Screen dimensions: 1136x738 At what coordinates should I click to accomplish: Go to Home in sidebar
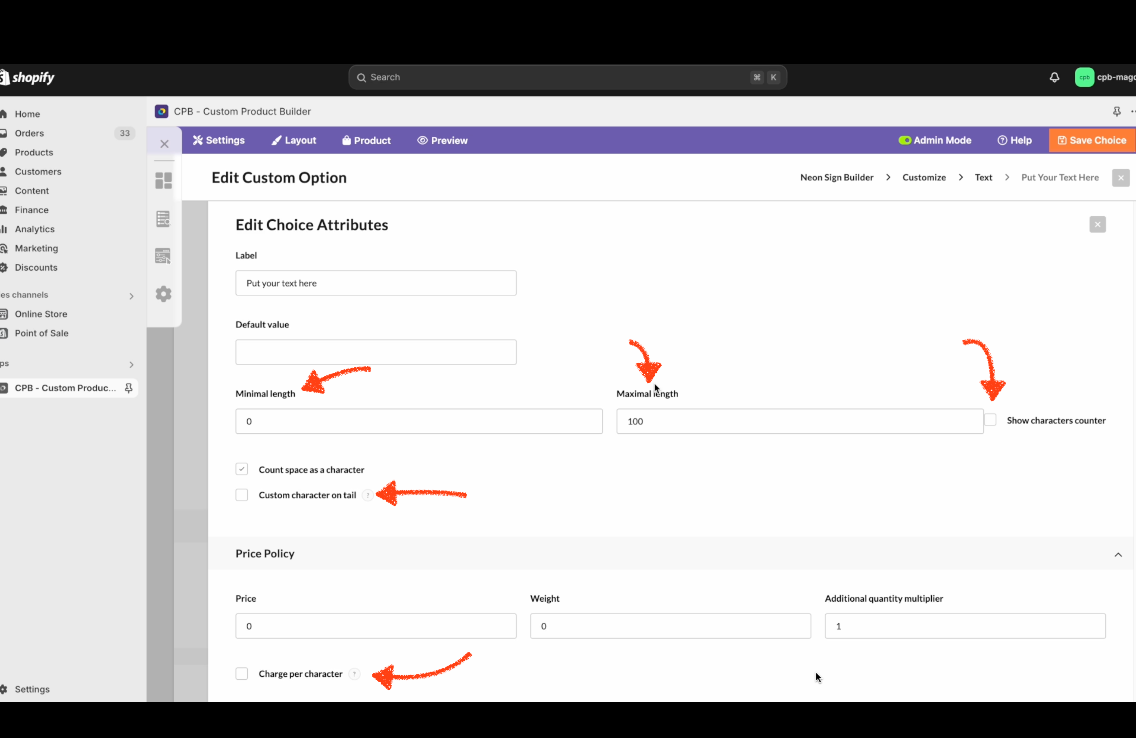(27, 114)
